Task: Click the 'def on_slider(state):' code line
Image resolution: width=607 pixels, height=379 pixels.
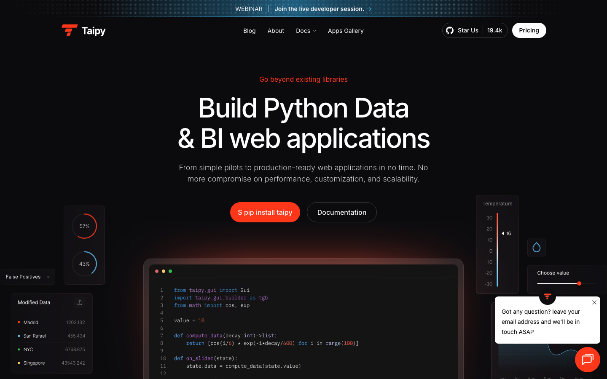Action: [206, 358]
